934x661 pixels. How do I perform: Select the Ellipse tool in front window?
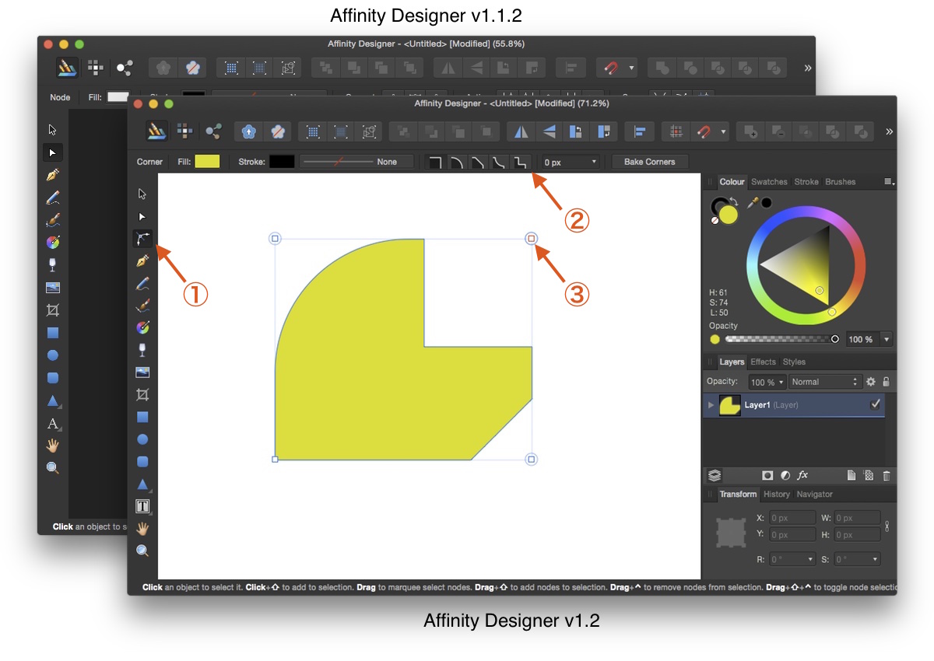coord(142,439)
